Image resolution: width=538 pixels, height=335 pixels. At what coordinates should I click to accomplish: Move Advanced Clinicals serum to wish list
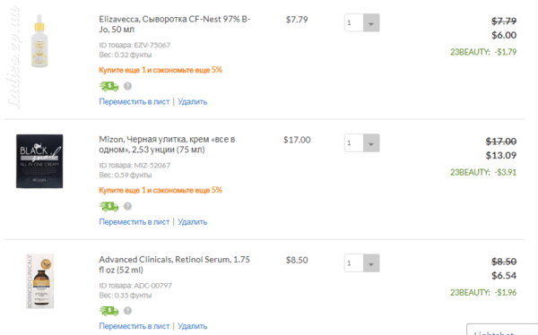point(134,326)
